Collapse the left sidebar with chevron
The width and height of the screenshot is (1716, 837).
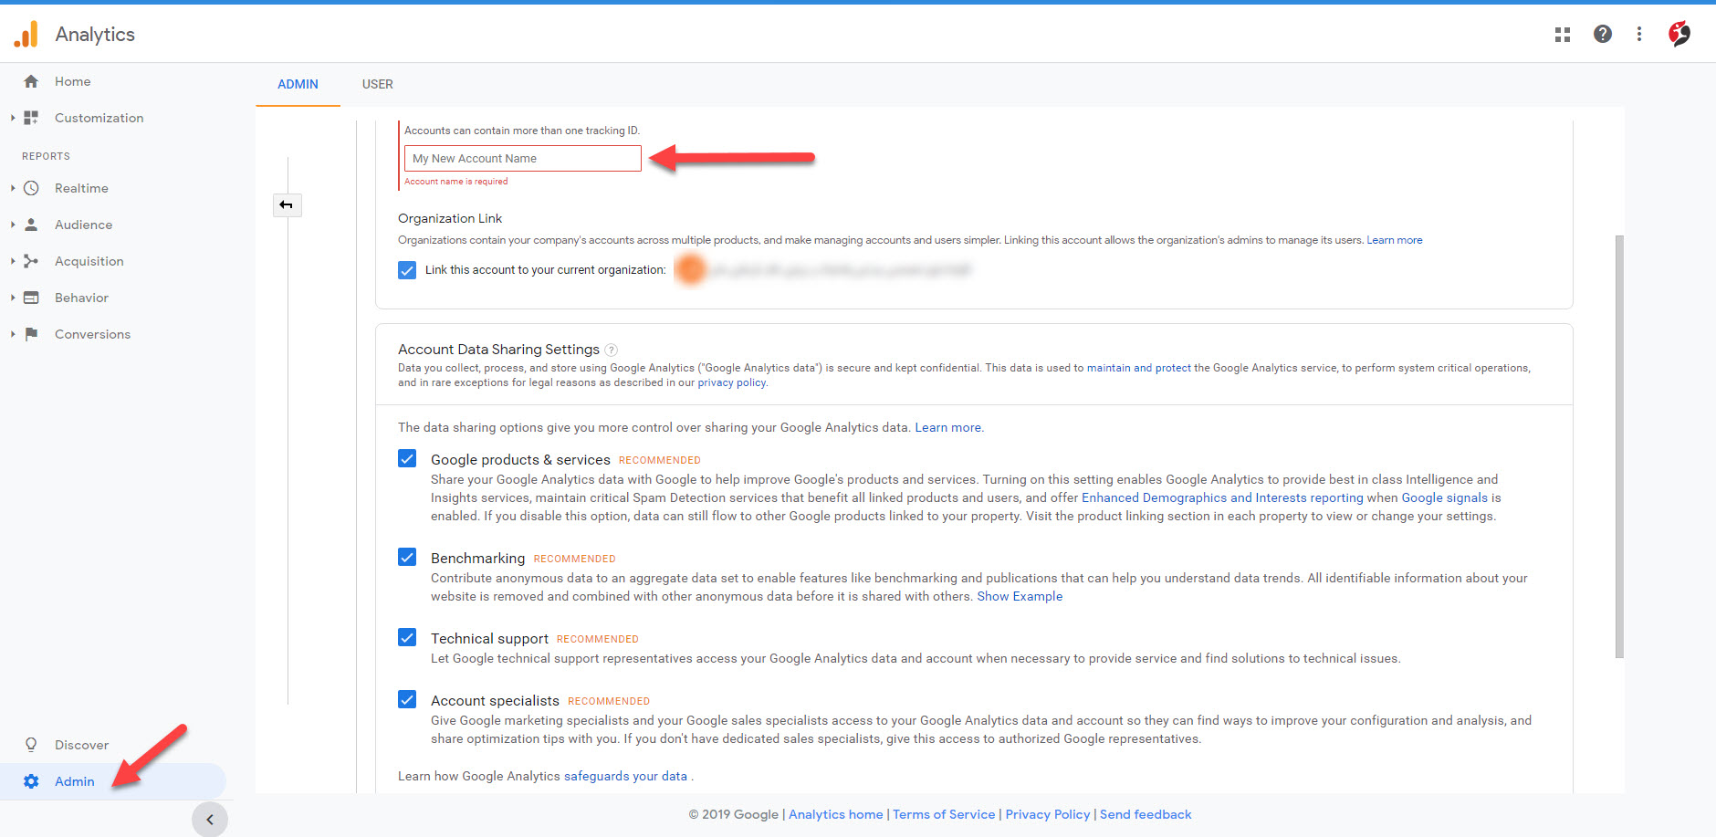[210, 819]
